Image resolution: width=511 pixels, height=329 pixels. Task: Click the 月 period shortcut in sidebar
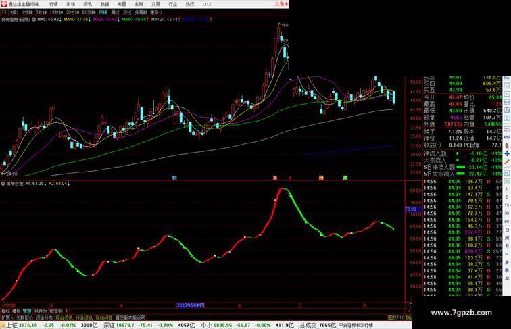click(x=507, y=246)
